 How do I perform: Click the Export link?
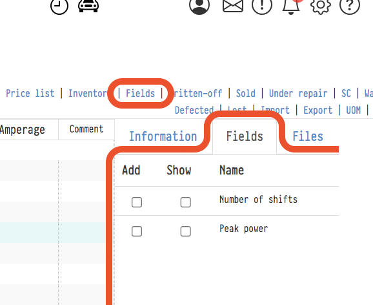tap(318, 110)
